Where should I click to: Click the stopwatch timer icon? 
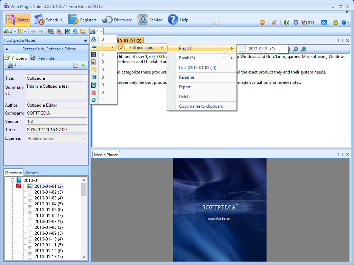pos(335,22)
